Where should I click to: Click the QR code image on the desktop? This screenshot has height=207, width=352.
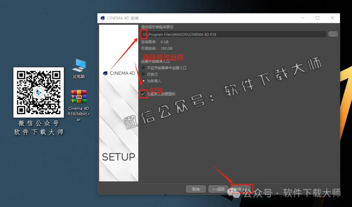tap(38, 93)
